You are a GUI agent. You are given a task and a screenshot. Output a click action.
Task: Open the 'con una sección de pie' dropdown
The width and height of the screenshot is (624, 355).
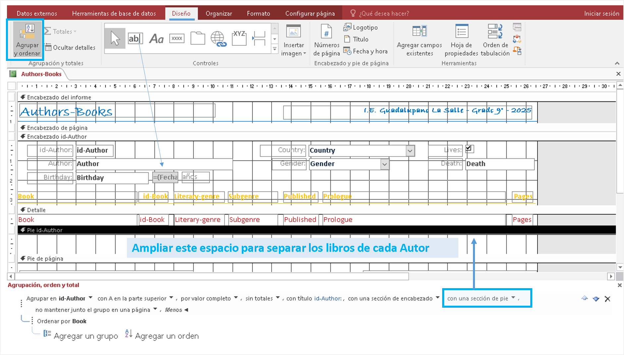513,298
